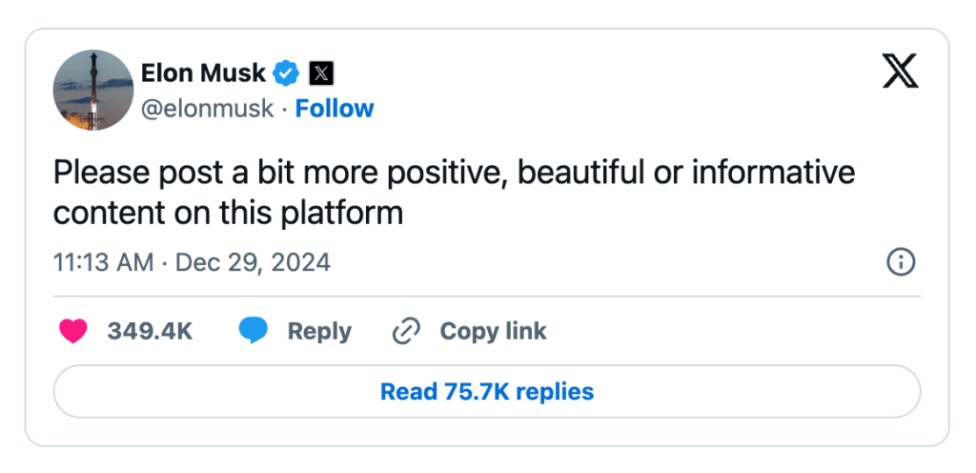Select the Copy link text
This screenshot has height=473, width=976.
point(493,331)
